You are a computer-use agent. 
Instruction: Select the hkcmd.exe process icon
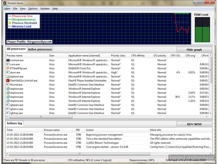pos(8,84)
